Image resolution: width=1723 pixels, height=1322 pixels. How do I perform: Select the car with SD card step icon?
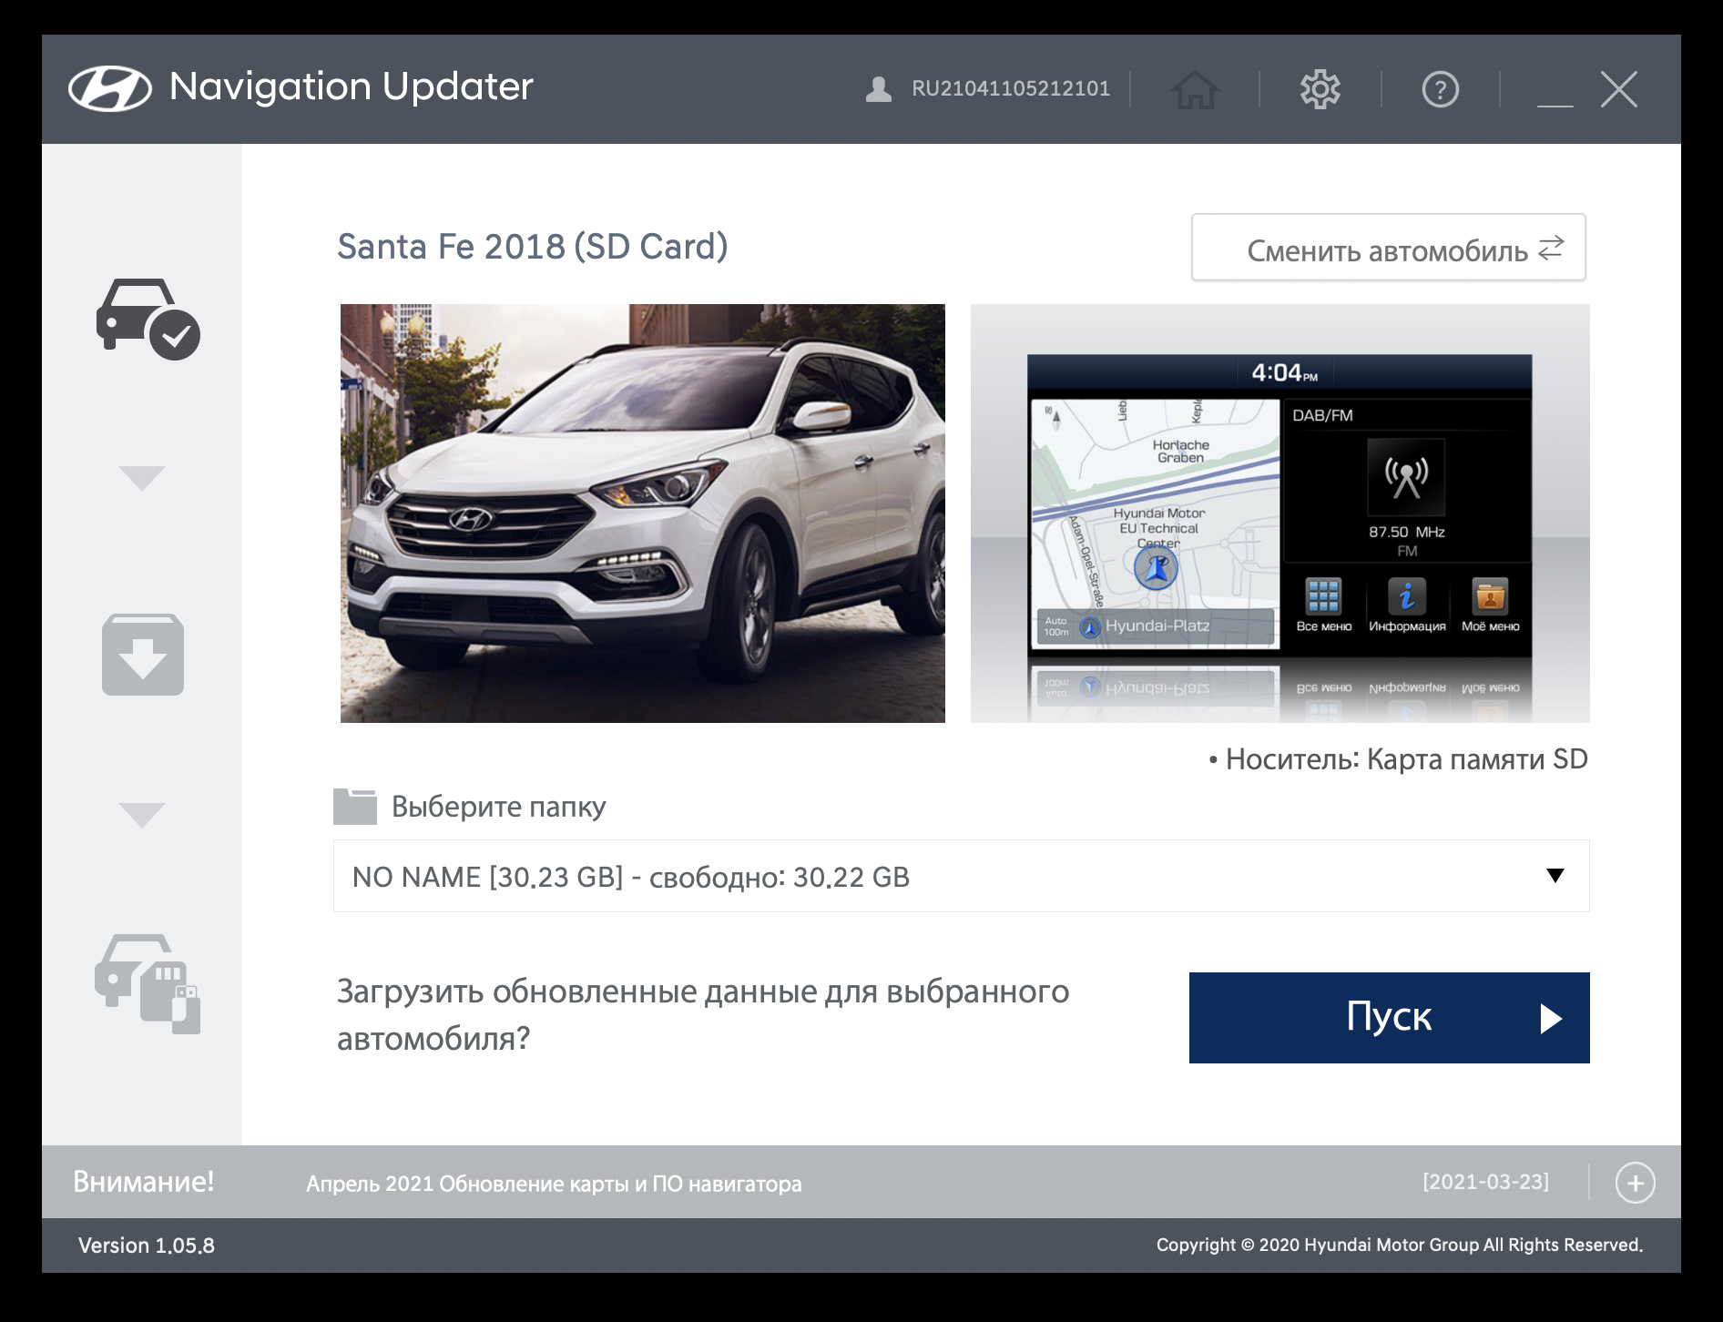point(148,983)
